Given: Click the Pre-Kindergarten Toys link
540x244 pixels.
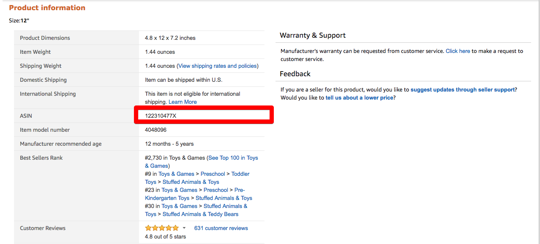Looking at the screenshot, I should click(167, 198).
